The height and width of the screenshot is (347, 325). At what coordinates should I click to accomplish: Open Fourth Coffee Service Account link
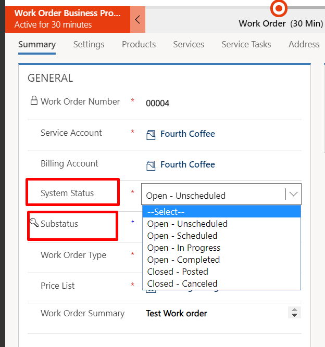(187, 134)
